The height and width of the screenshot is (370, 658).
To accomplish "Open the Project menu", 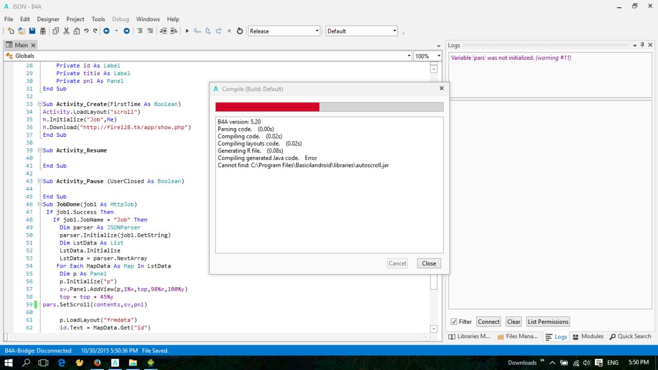I will click(x=75, y=19).
